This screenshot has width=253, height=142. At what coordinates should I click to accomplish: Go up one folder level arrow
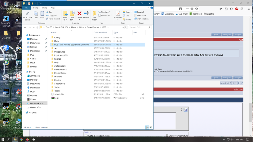[37, 27]
